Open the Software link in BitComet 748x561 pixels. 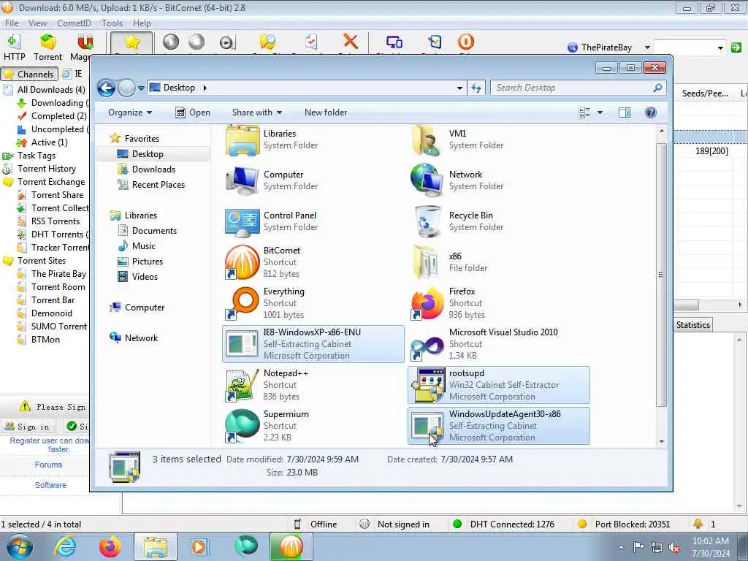(50, 485)
